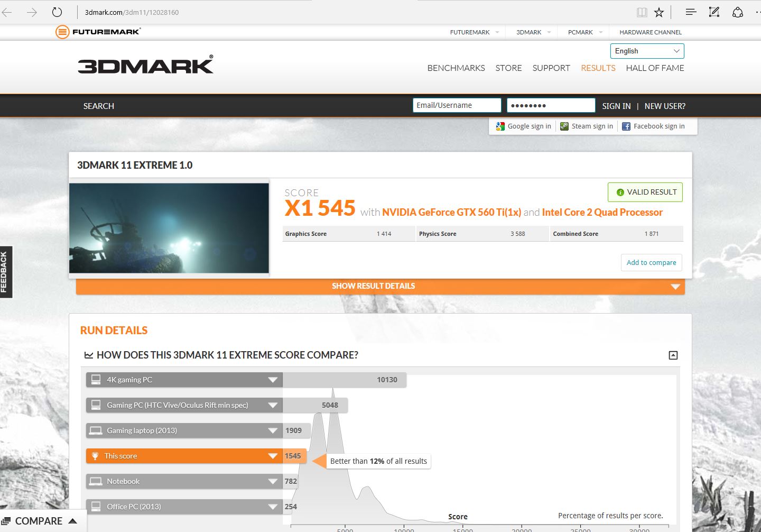Click the VALID RESULT badge
The image size is (761, 532).
pos(645,192)
